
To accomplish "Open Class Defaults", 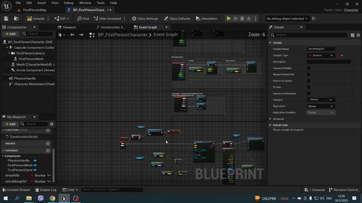I will [x=177, y=19].
